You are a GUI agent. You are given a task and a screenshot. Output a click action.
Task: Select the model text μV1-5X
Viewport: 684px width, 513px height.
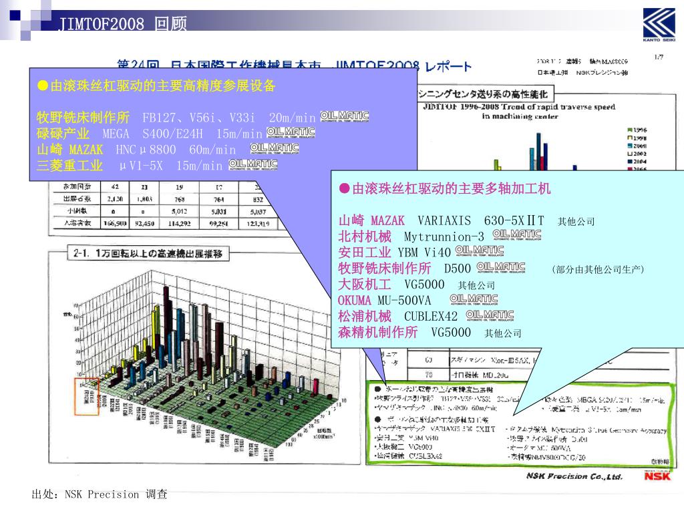click(142, 166)
